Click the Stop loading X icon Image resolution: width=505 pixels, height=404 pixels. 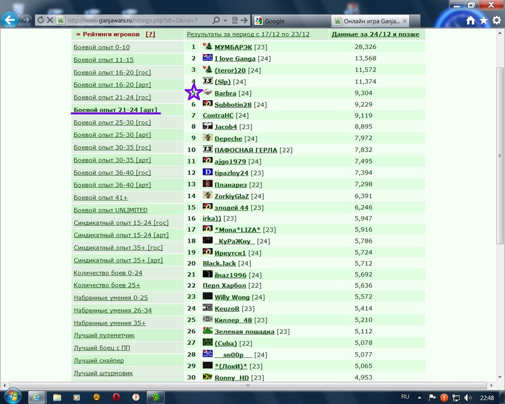[50, 20]
